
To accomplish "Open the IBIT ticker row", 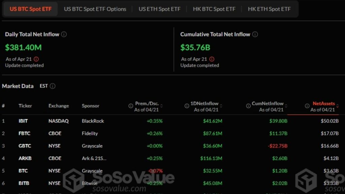I will coord(23,121).
